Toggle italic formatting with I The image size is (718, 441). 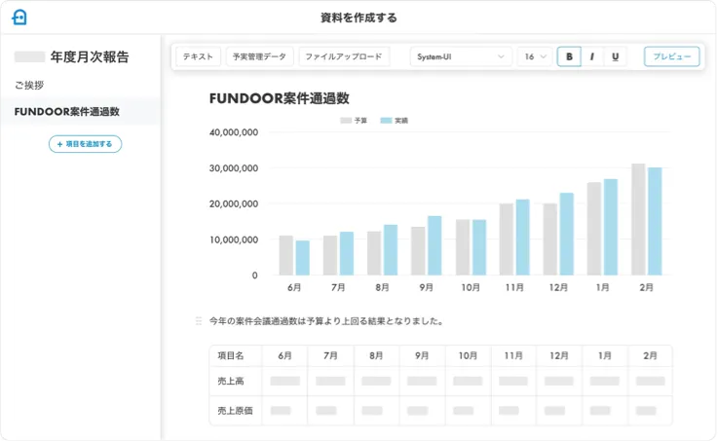point(592,56)
